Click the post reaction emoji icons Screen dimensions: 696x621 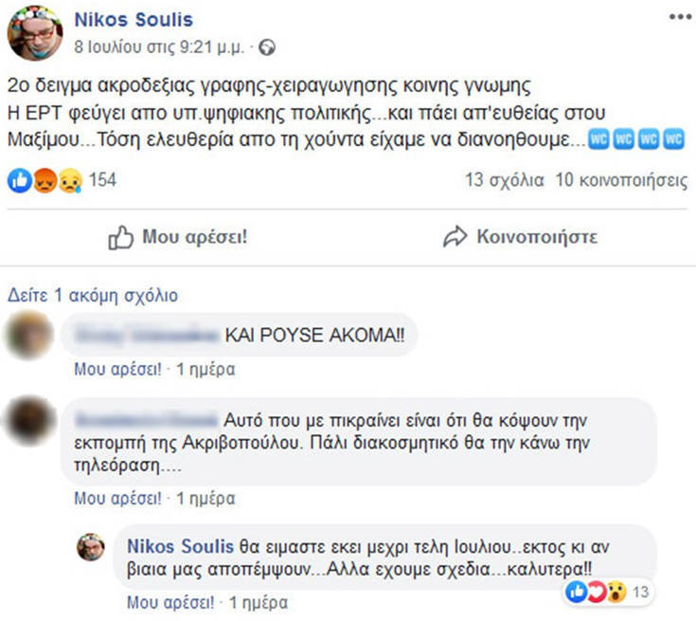[44, 180]
